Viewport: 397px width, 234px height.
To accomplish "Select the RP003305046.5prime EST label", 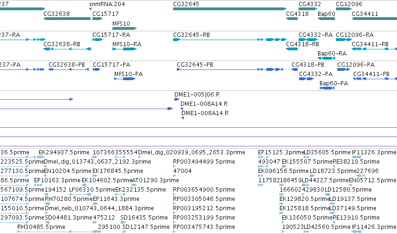I will click(204, 199).
